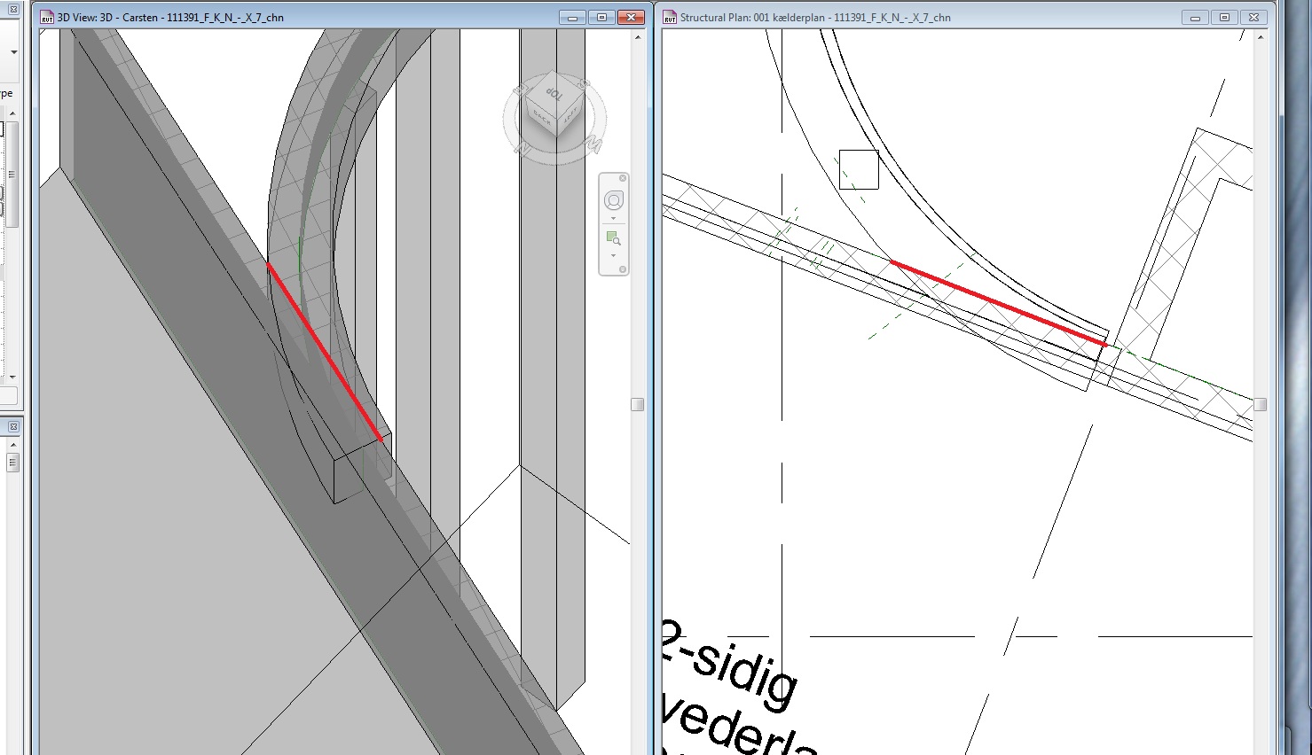Click the RVT icon of the 3D View window
Image resolution: width=1312 pixels, height=755 pixels.
pyautogui.click(x=48, y=17)
